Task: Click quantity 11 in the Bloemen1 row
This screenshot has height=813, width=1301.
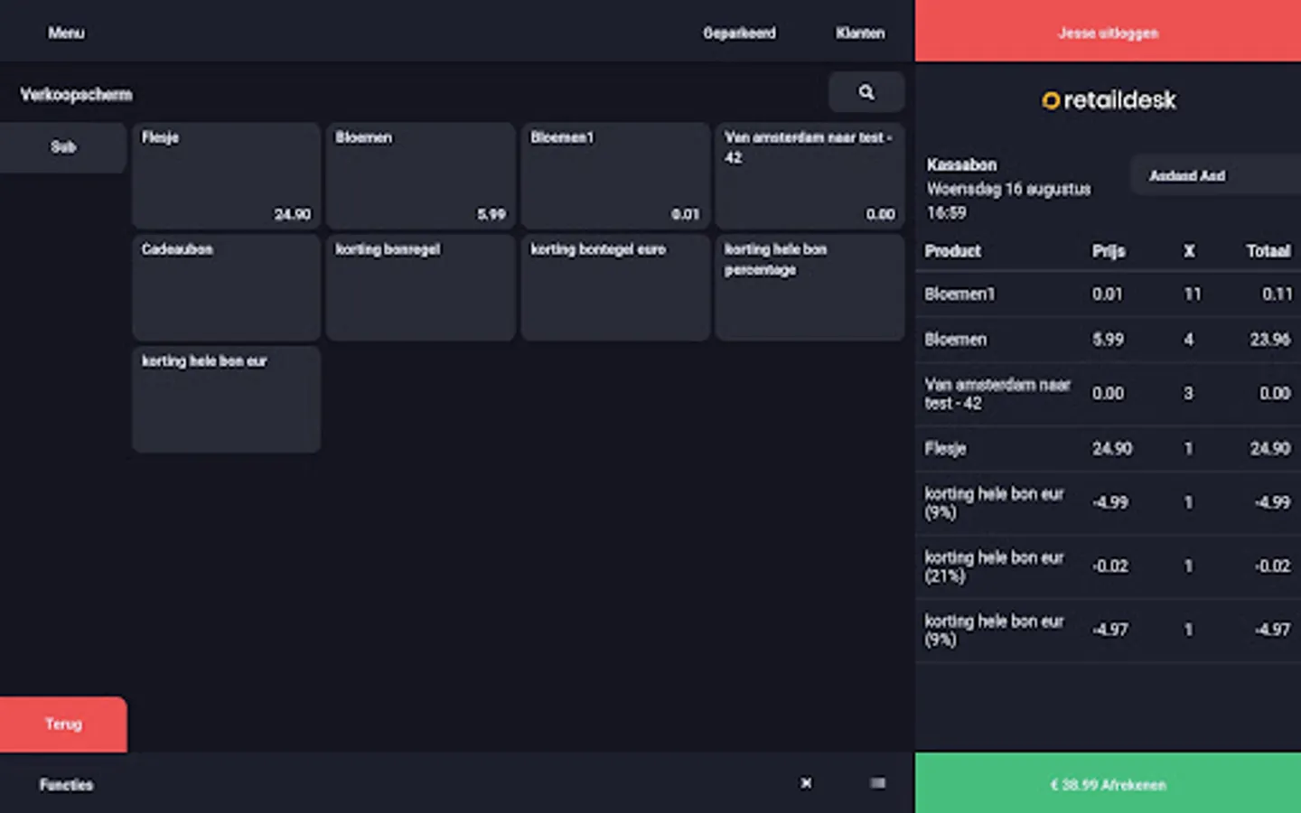Action: pos(1193,294)
